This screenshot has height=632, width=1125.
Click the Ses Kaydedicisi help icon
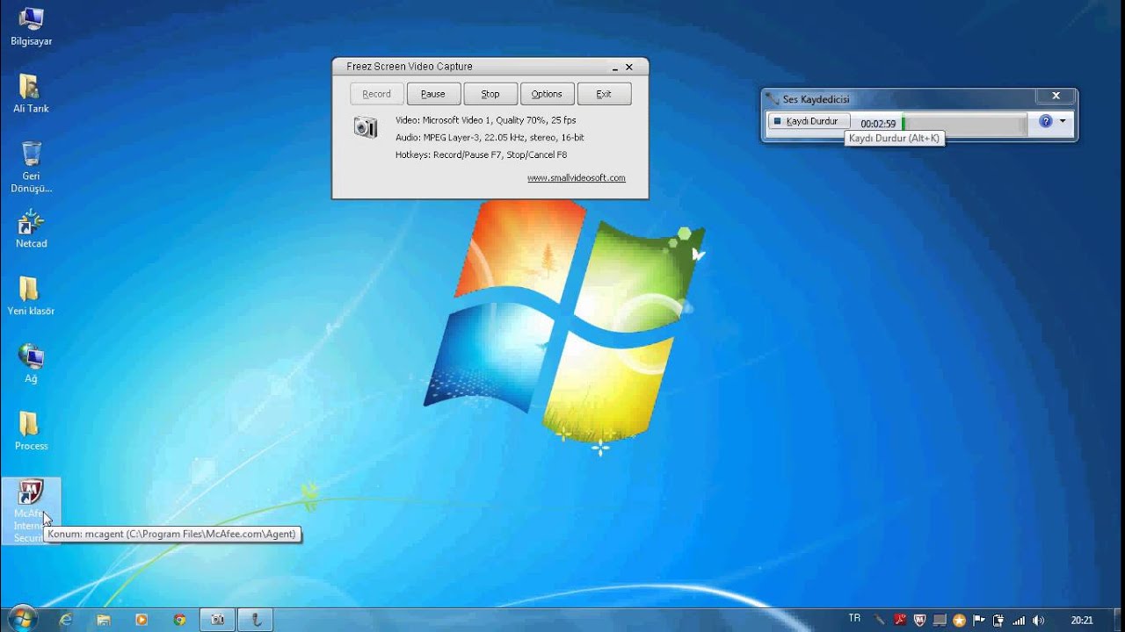(1045, 121)
